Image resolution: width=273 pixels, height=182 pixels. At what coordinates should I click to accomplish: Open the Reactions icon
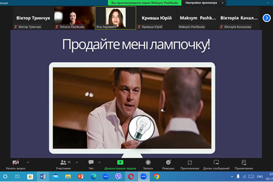pos(168,162)
